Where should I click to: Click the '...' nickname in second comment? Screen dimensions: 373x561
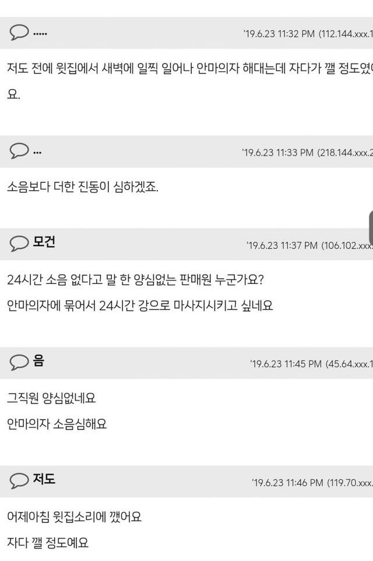(x=37, y=153)
